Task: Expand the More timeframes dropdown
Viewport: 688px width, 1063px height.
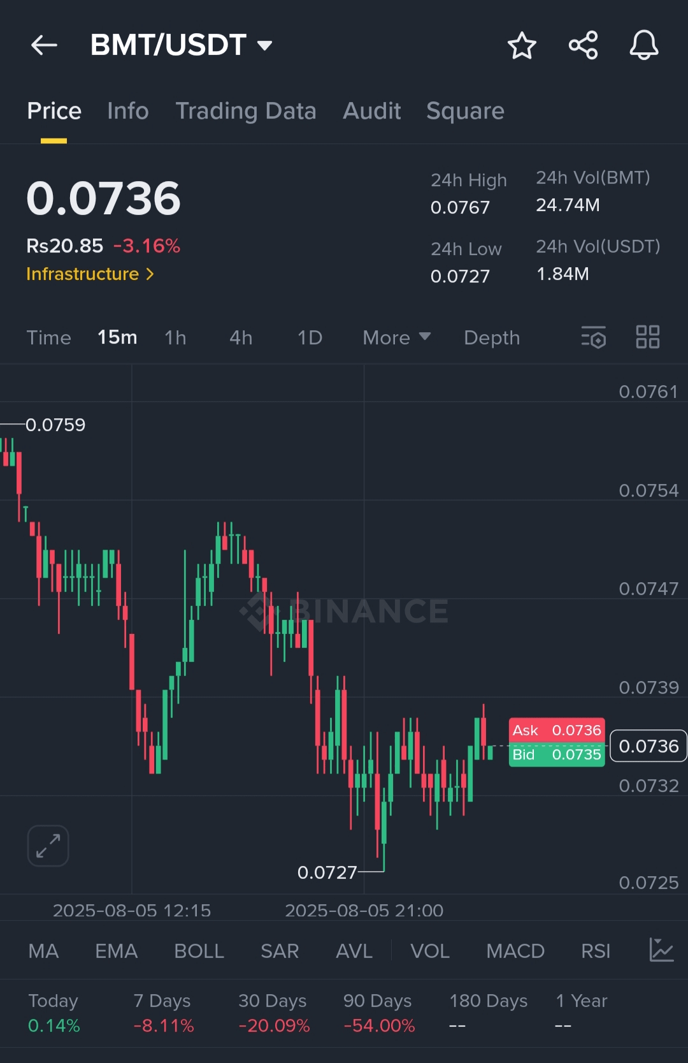Action: coord(396,337)
